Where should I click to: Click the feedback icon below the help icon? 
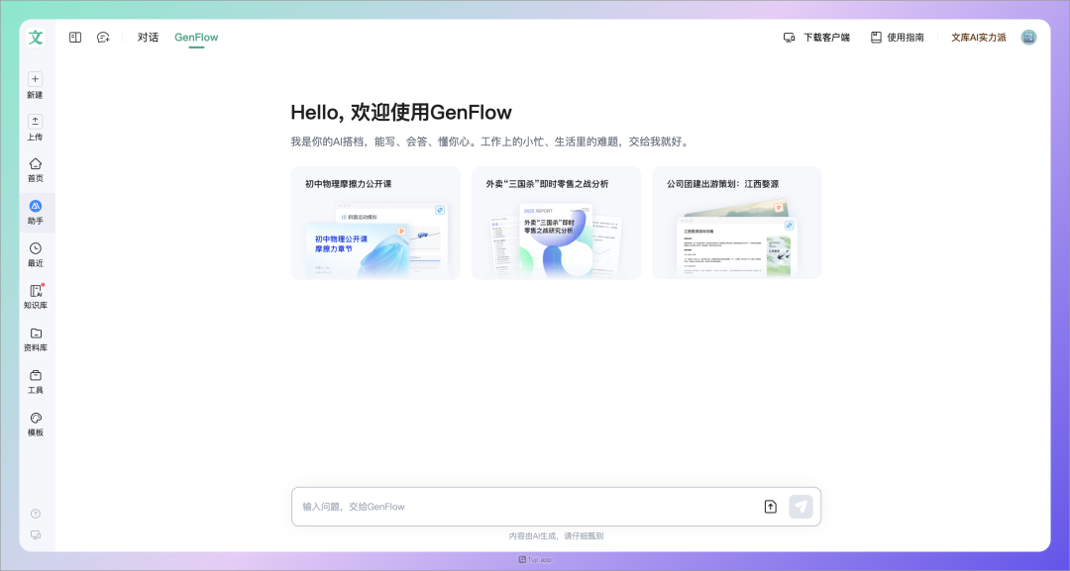(x=35, y=534)
